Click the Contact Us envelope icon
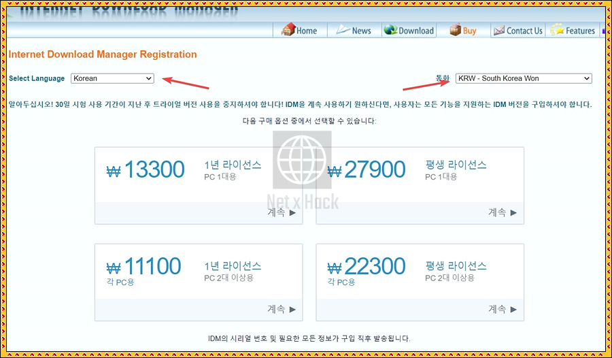This screenshot has height=358, width=612. (499, 31)
